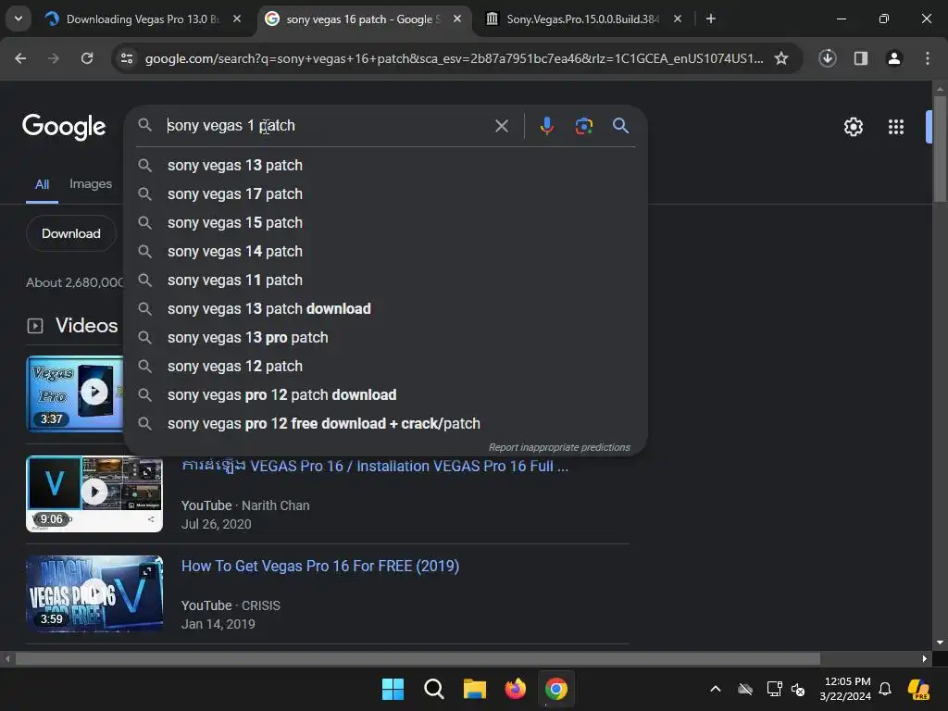Select suggestion sony vegas 11 patch

pyautogui.click(x=386, y=280)
